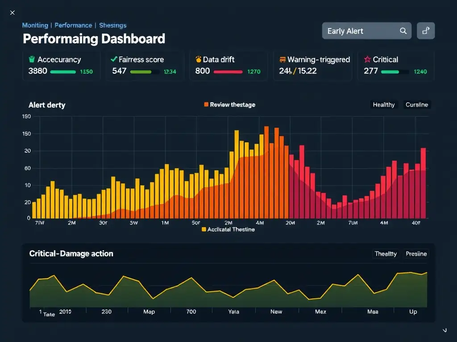Click the Warning-triggered icon
This screenshot has height=342, width=457.
(x=283, y=60)
